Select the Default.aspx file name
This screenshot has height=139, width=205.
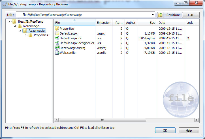click(69, 33)
